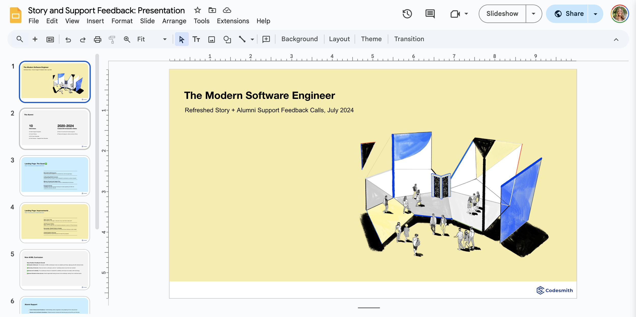Viewport: 636px width, 317px height.
Task: Click the version history clock icon
Action: (407, 14)
